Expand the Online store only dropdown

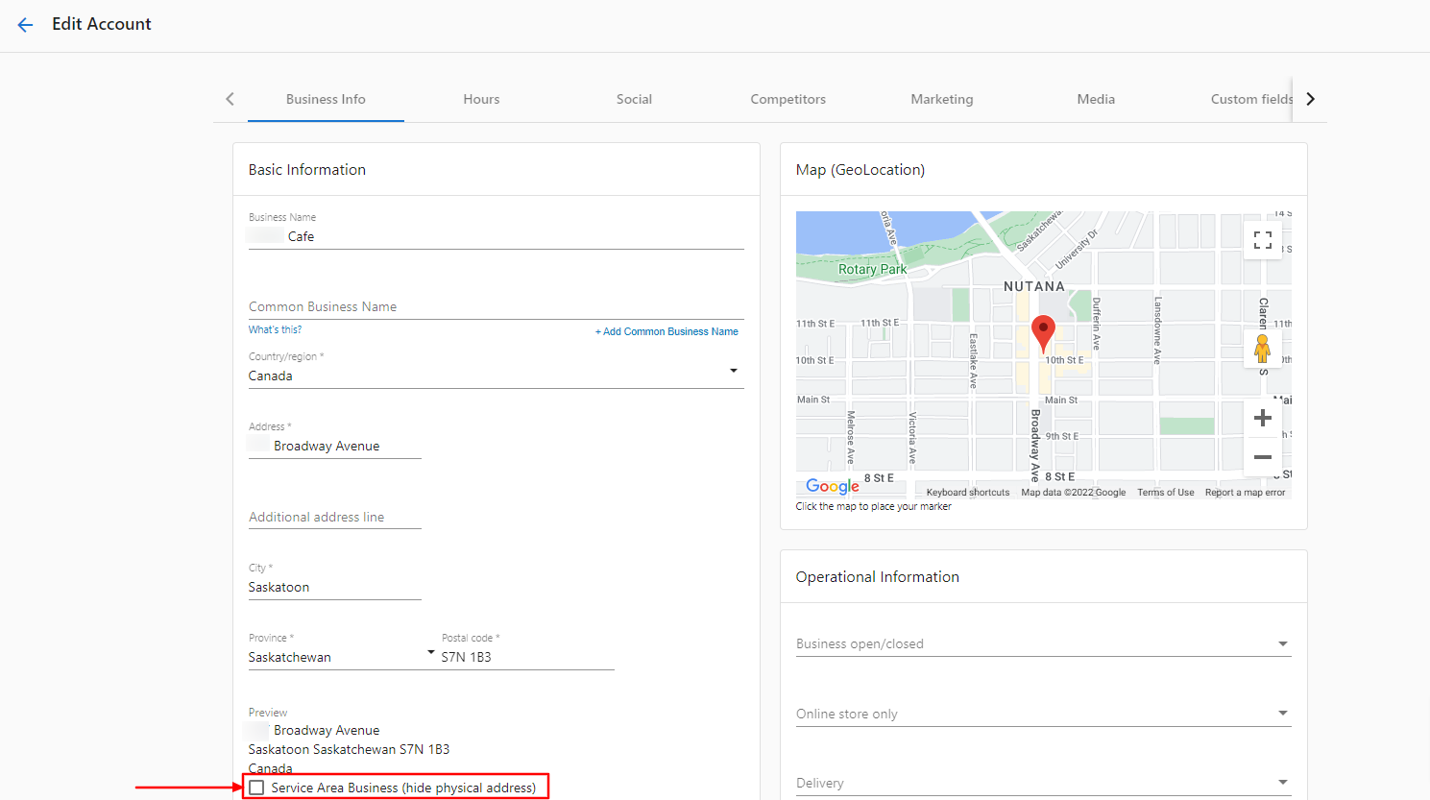1282,713
